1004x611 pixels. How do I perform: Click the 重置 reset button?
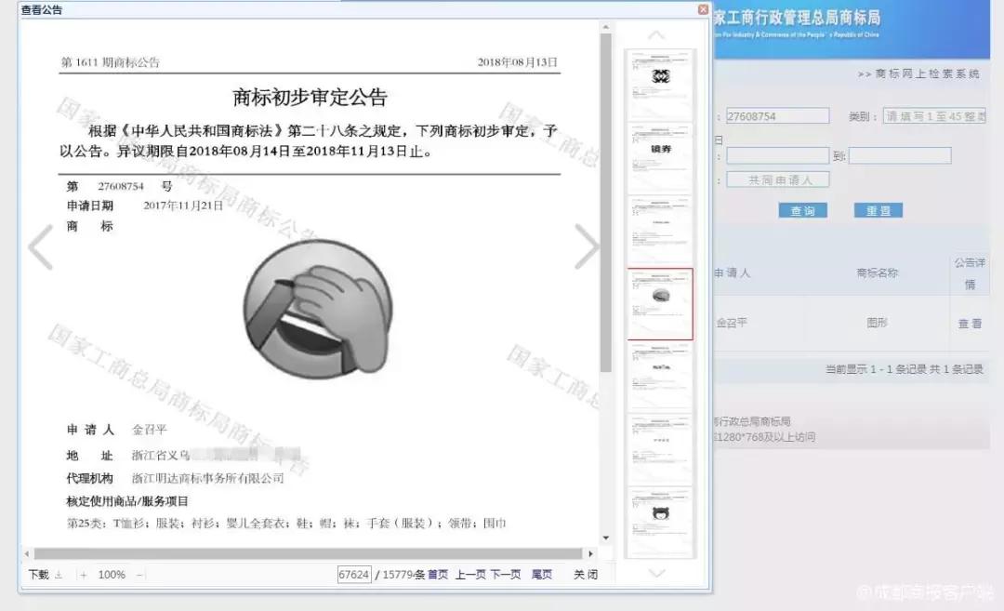pyautogui.click(x=878, y=210)
